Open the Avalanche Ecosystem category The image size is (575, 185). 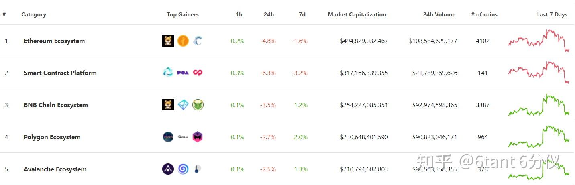point(55,169)
